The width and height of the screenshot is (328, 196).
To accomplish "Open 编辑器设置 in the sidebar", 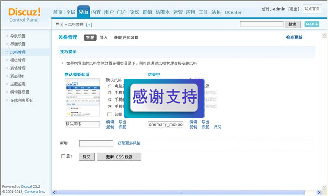I will pos(20,92).
